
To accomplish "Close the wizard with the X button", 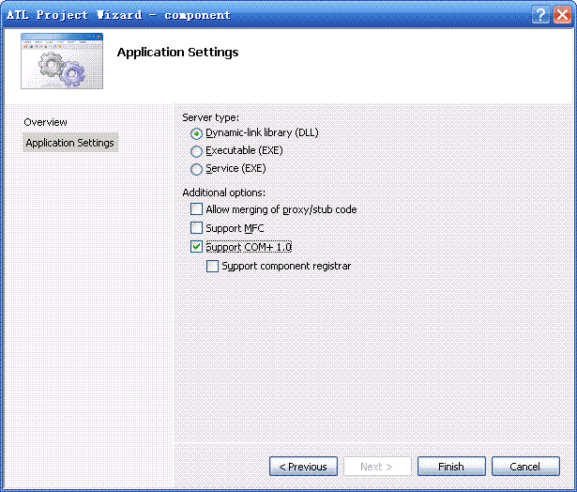I will pyautogui.click(x=562, y=15).
